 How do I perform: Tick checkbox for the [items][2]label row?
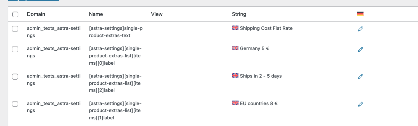tap(15, 77)
